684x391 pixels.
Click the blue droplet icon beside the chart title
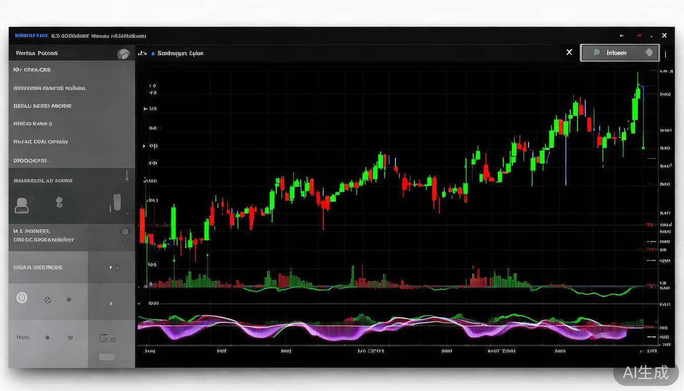point(153,53)
